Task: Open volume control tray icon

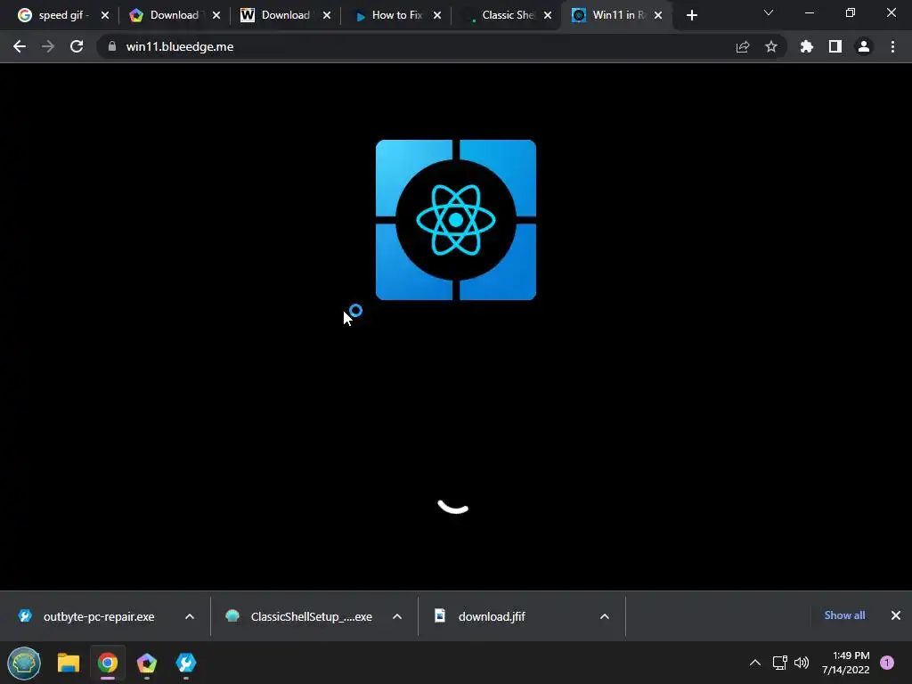Action: [x=802, y=663]
